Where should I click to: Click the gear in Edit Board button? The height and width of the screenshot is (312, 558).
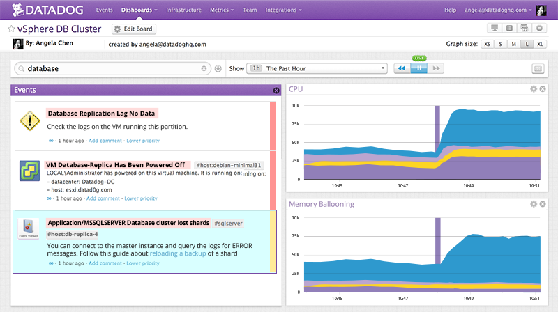coord(117,29)
